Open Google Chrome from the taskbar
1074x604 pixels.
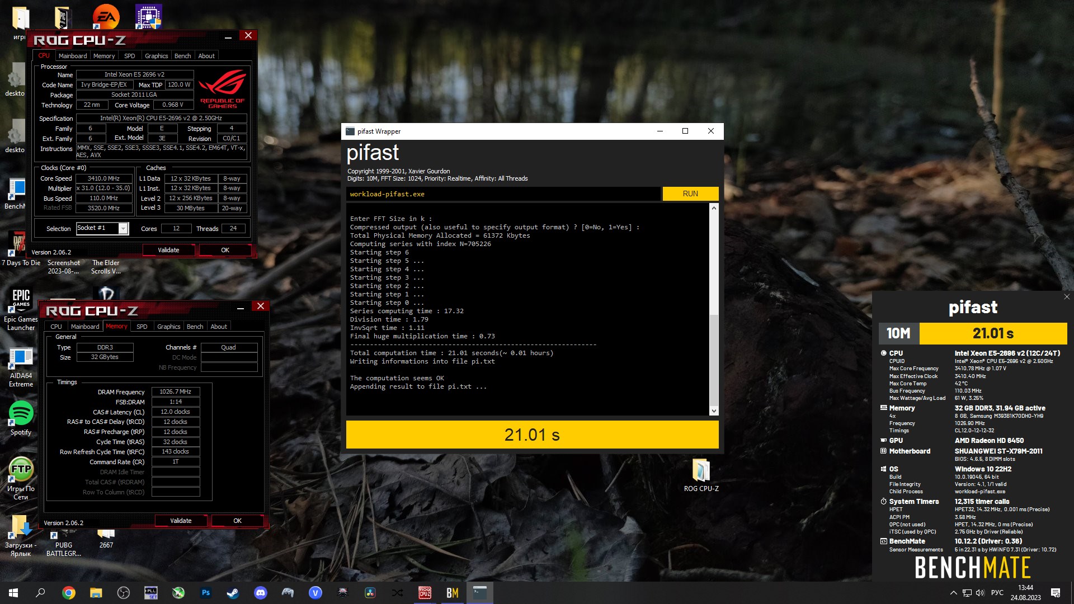pos(69,593)
